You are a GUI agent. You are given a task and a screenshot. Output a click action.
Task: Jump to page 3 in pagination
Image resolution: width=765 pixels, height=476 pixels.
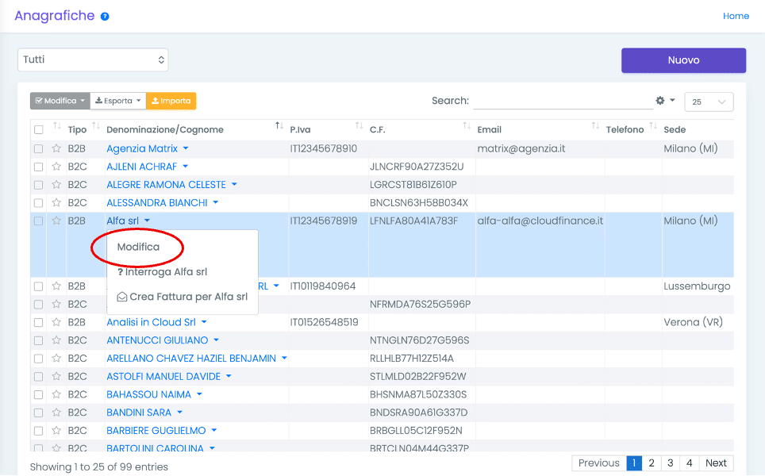pyautogui.click(x=671, y=463)
